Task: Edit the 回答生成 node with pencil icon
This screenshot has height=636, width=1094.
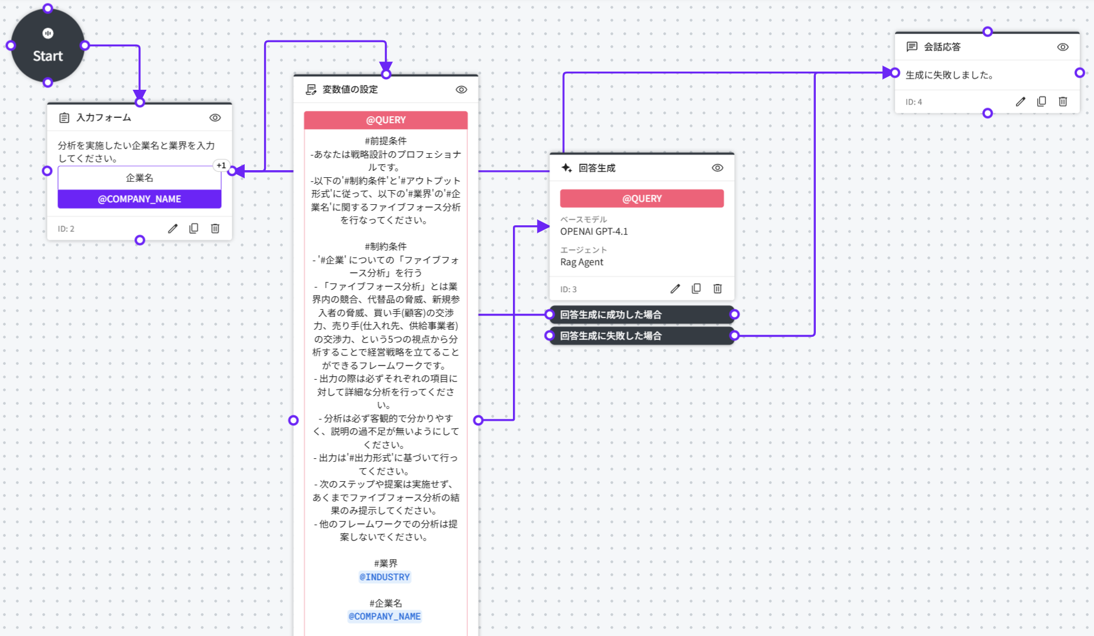Action: point(675,289)
